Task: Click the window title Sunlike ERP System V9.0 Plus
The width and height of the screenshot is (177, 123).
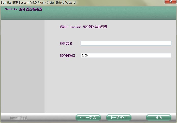Action: [22, 2]
